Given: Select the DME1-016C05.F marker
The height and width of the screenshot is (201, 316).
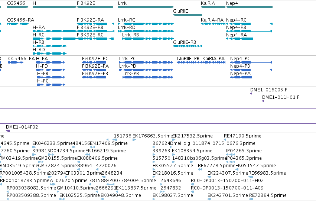Looking at the screenshot, I should coord(251,94).
